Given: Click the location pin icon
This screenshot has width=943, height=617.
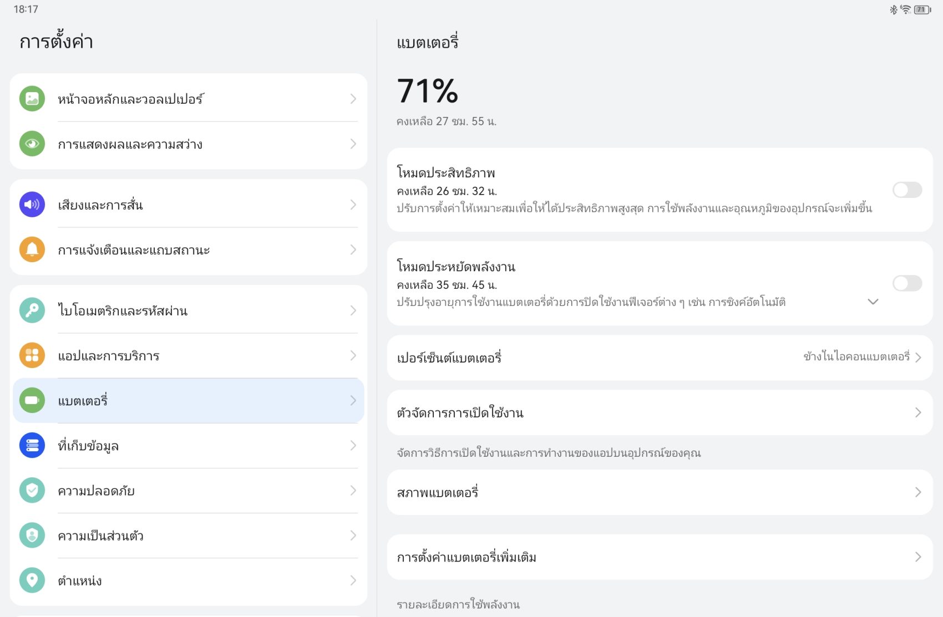Looking at the screenshot, I should click(32, 580).
